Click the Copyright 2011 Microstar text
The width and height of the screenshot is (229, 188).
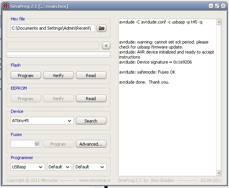[x=32, y=180]
